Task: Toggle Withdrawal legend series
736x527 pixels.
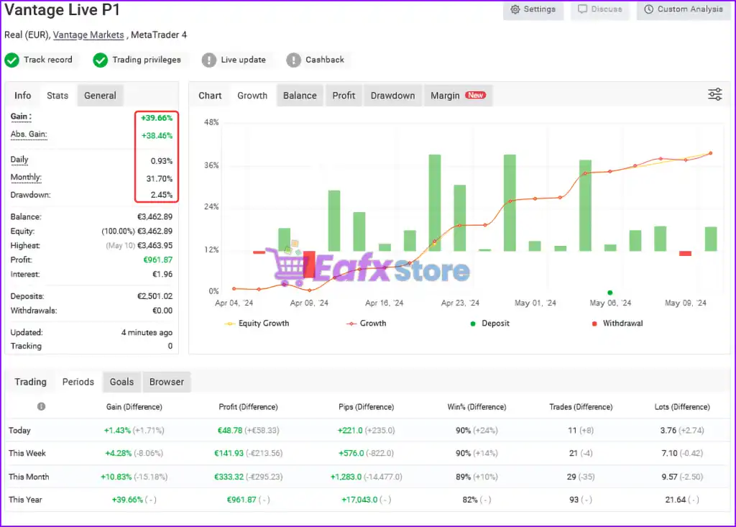Action: 617,323
